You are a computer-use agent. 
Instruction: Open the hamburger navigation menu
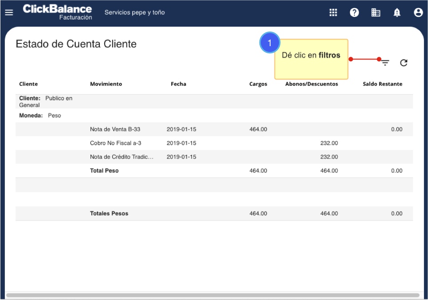pyautogui.click(x=9, y=13)
